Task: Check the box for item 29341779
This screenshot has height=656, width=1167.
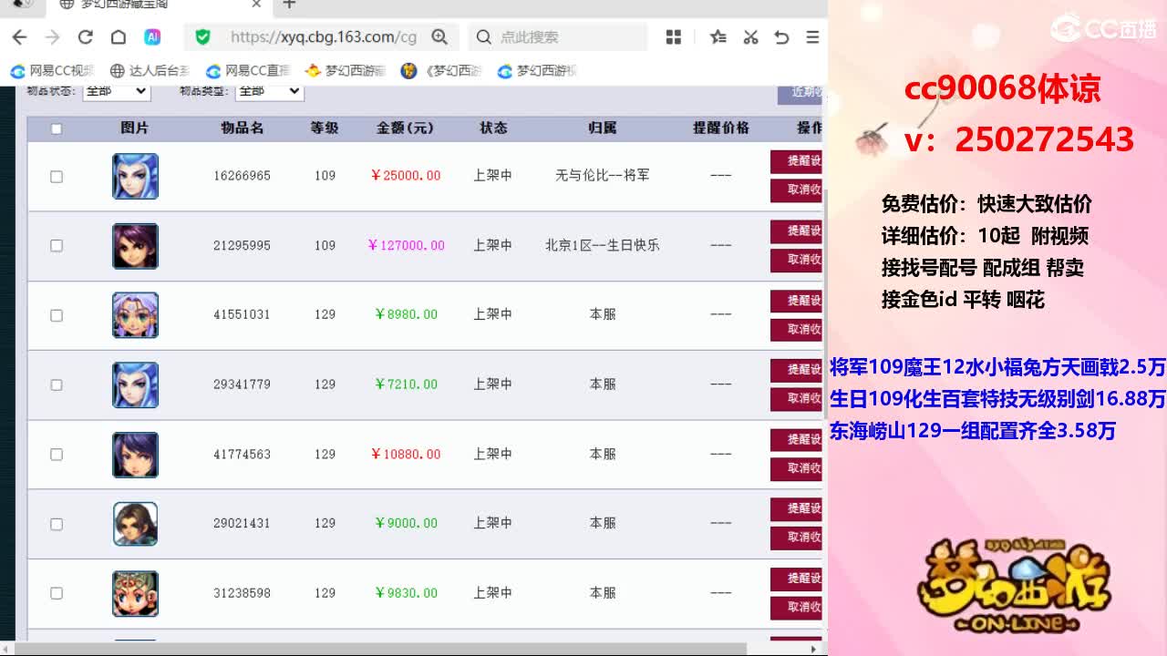Action: [x=56, y=384]
